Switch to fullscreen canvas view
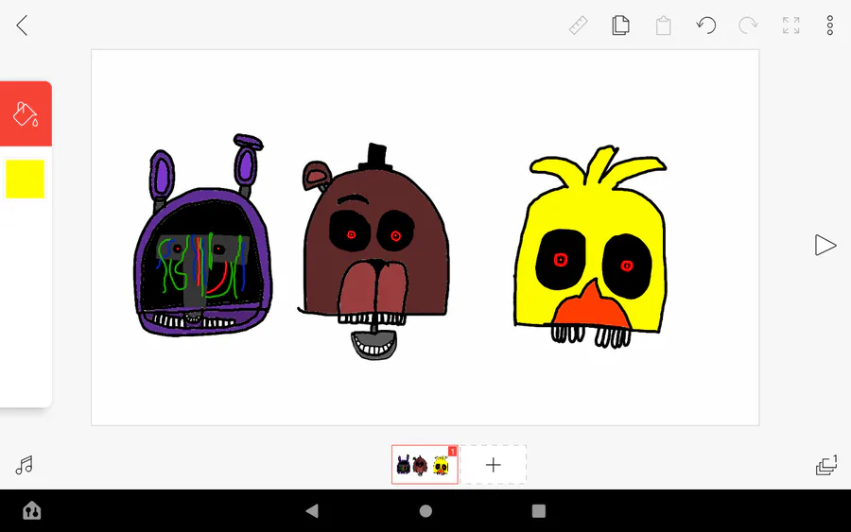This screenshot has width=851, height=532. [790, 26]
